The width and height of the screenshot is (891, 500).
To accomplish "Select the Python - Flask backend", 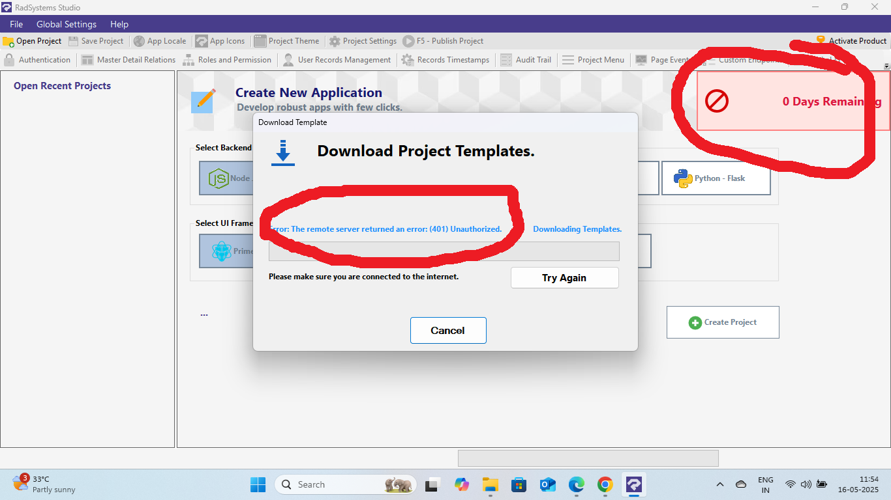I will 716,178.
